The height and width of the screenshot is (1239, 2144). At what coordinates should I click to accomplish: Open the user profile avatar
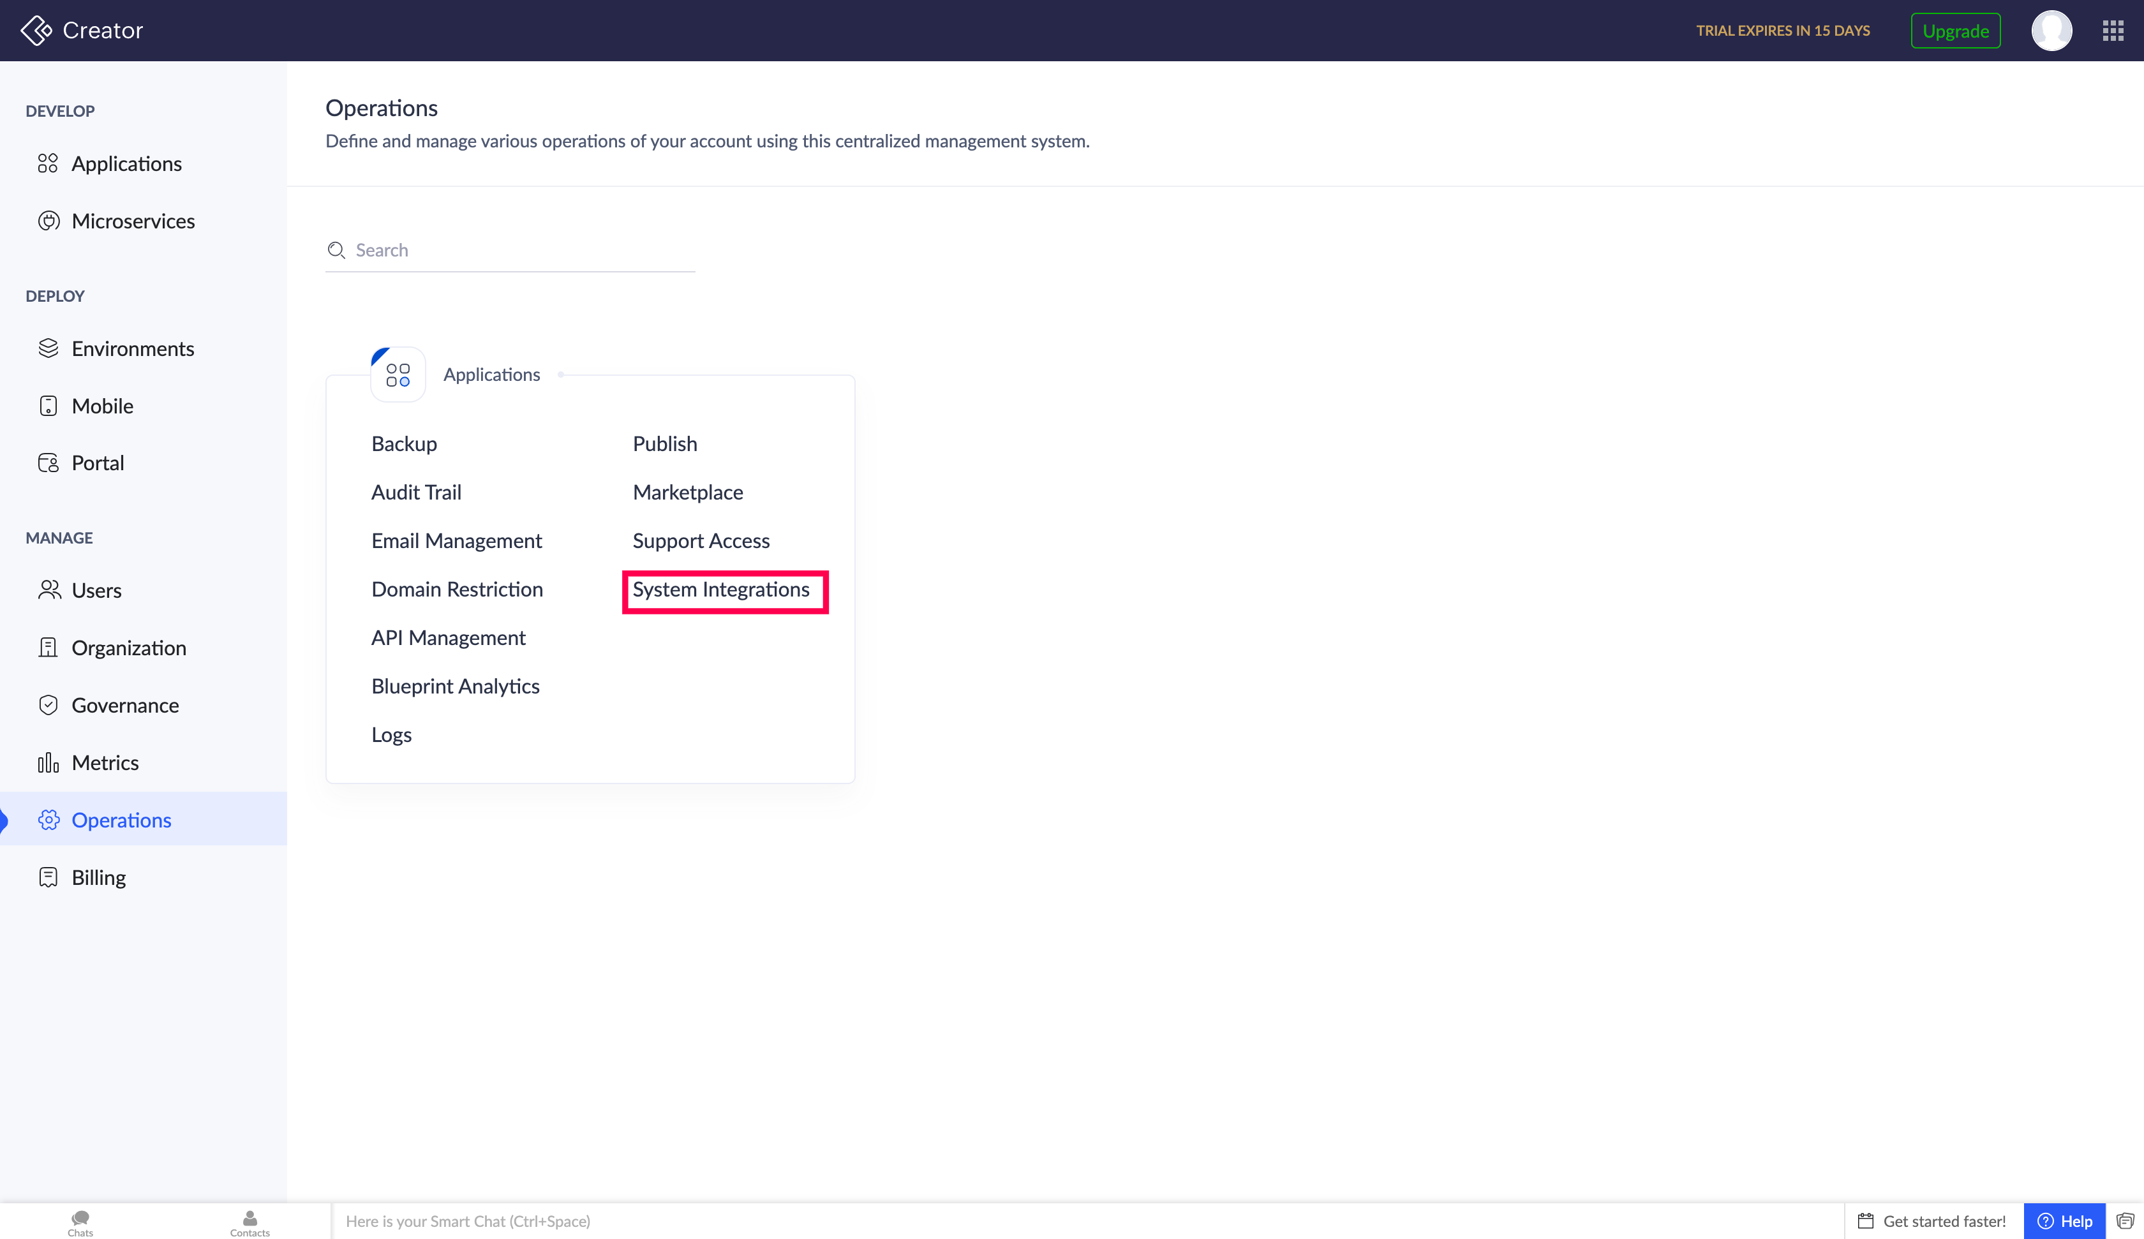click(2051, 31)
